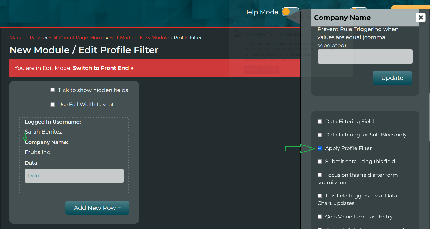Click the Add New Row + button
The image size is (430, 229).
click(x=97, y=208)
